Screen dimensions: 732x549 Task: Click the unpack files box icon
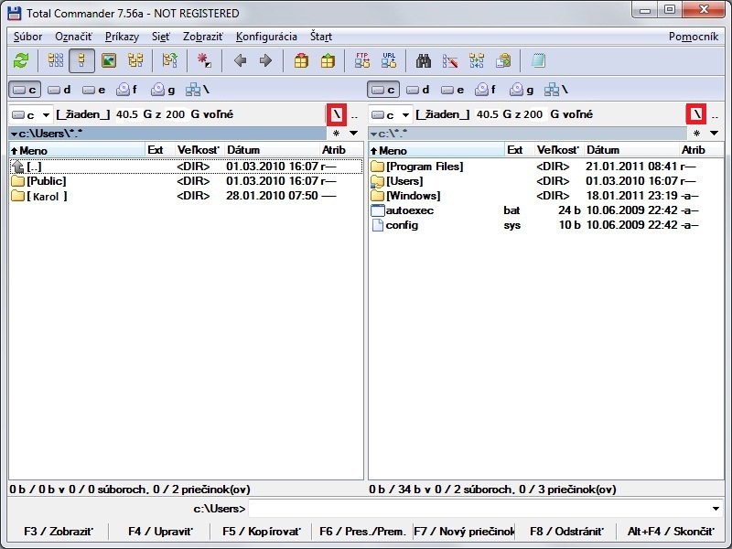coord(328,60)
